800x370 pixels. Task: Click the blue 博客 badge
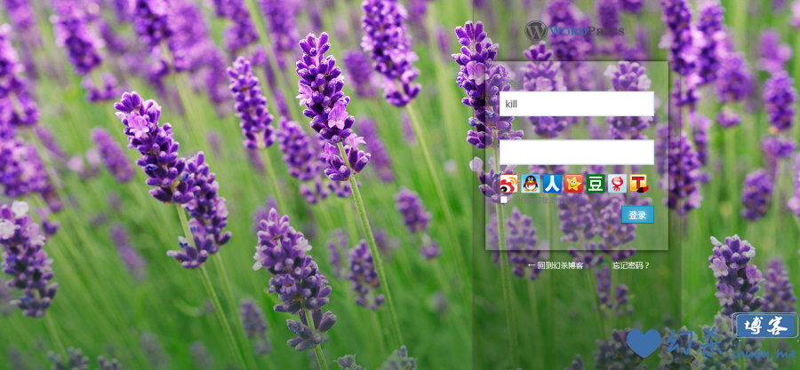[764, 326]
